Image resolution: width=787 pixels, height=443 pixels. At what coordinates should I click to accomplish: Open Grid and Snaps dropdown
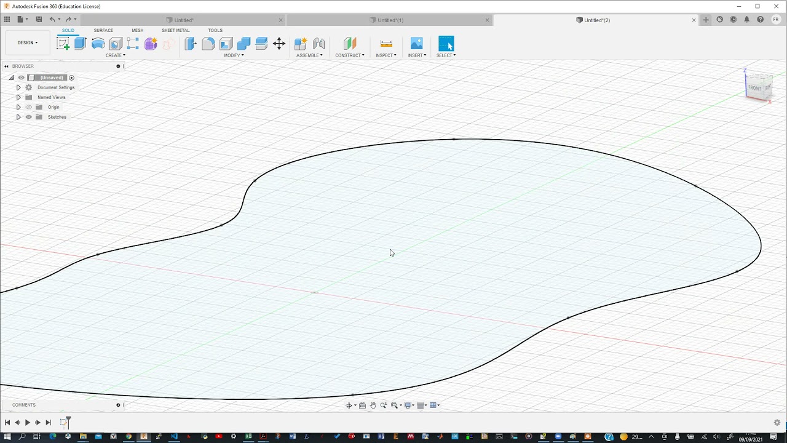422,405
